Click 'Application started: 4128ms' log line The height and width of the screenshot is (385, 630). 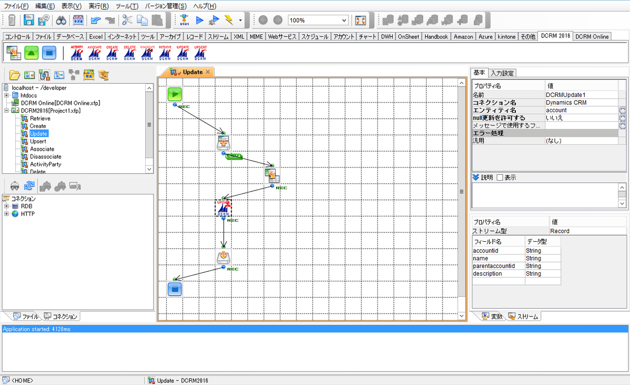[x=315, y=329]
